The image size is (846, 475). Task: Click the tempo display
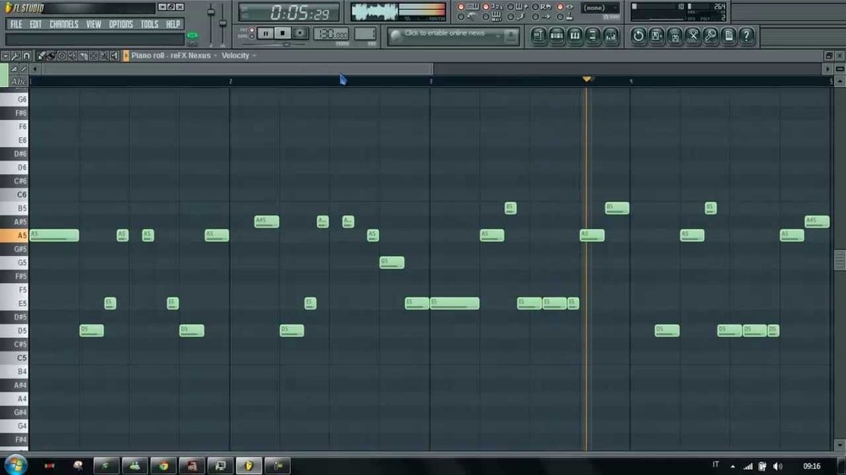pyautogui.click(x=331, y=34)
